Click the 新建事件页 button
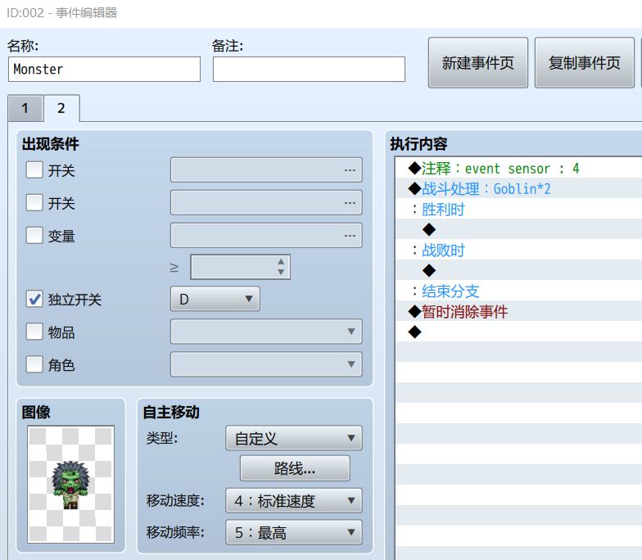Viewport: 642px width, 560px height. (x=478, y=62)
